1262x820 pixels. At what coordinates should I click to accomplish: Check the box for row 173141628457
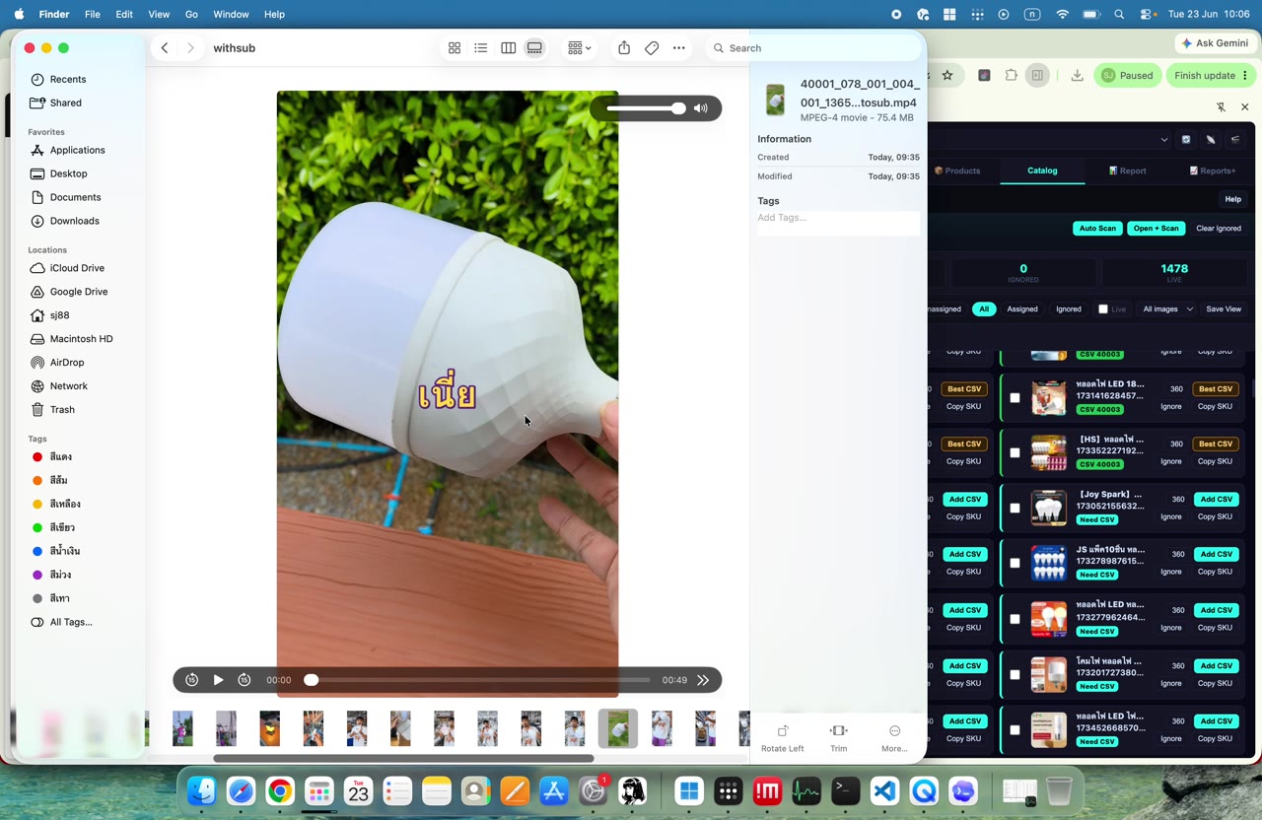coord(1015,398)
